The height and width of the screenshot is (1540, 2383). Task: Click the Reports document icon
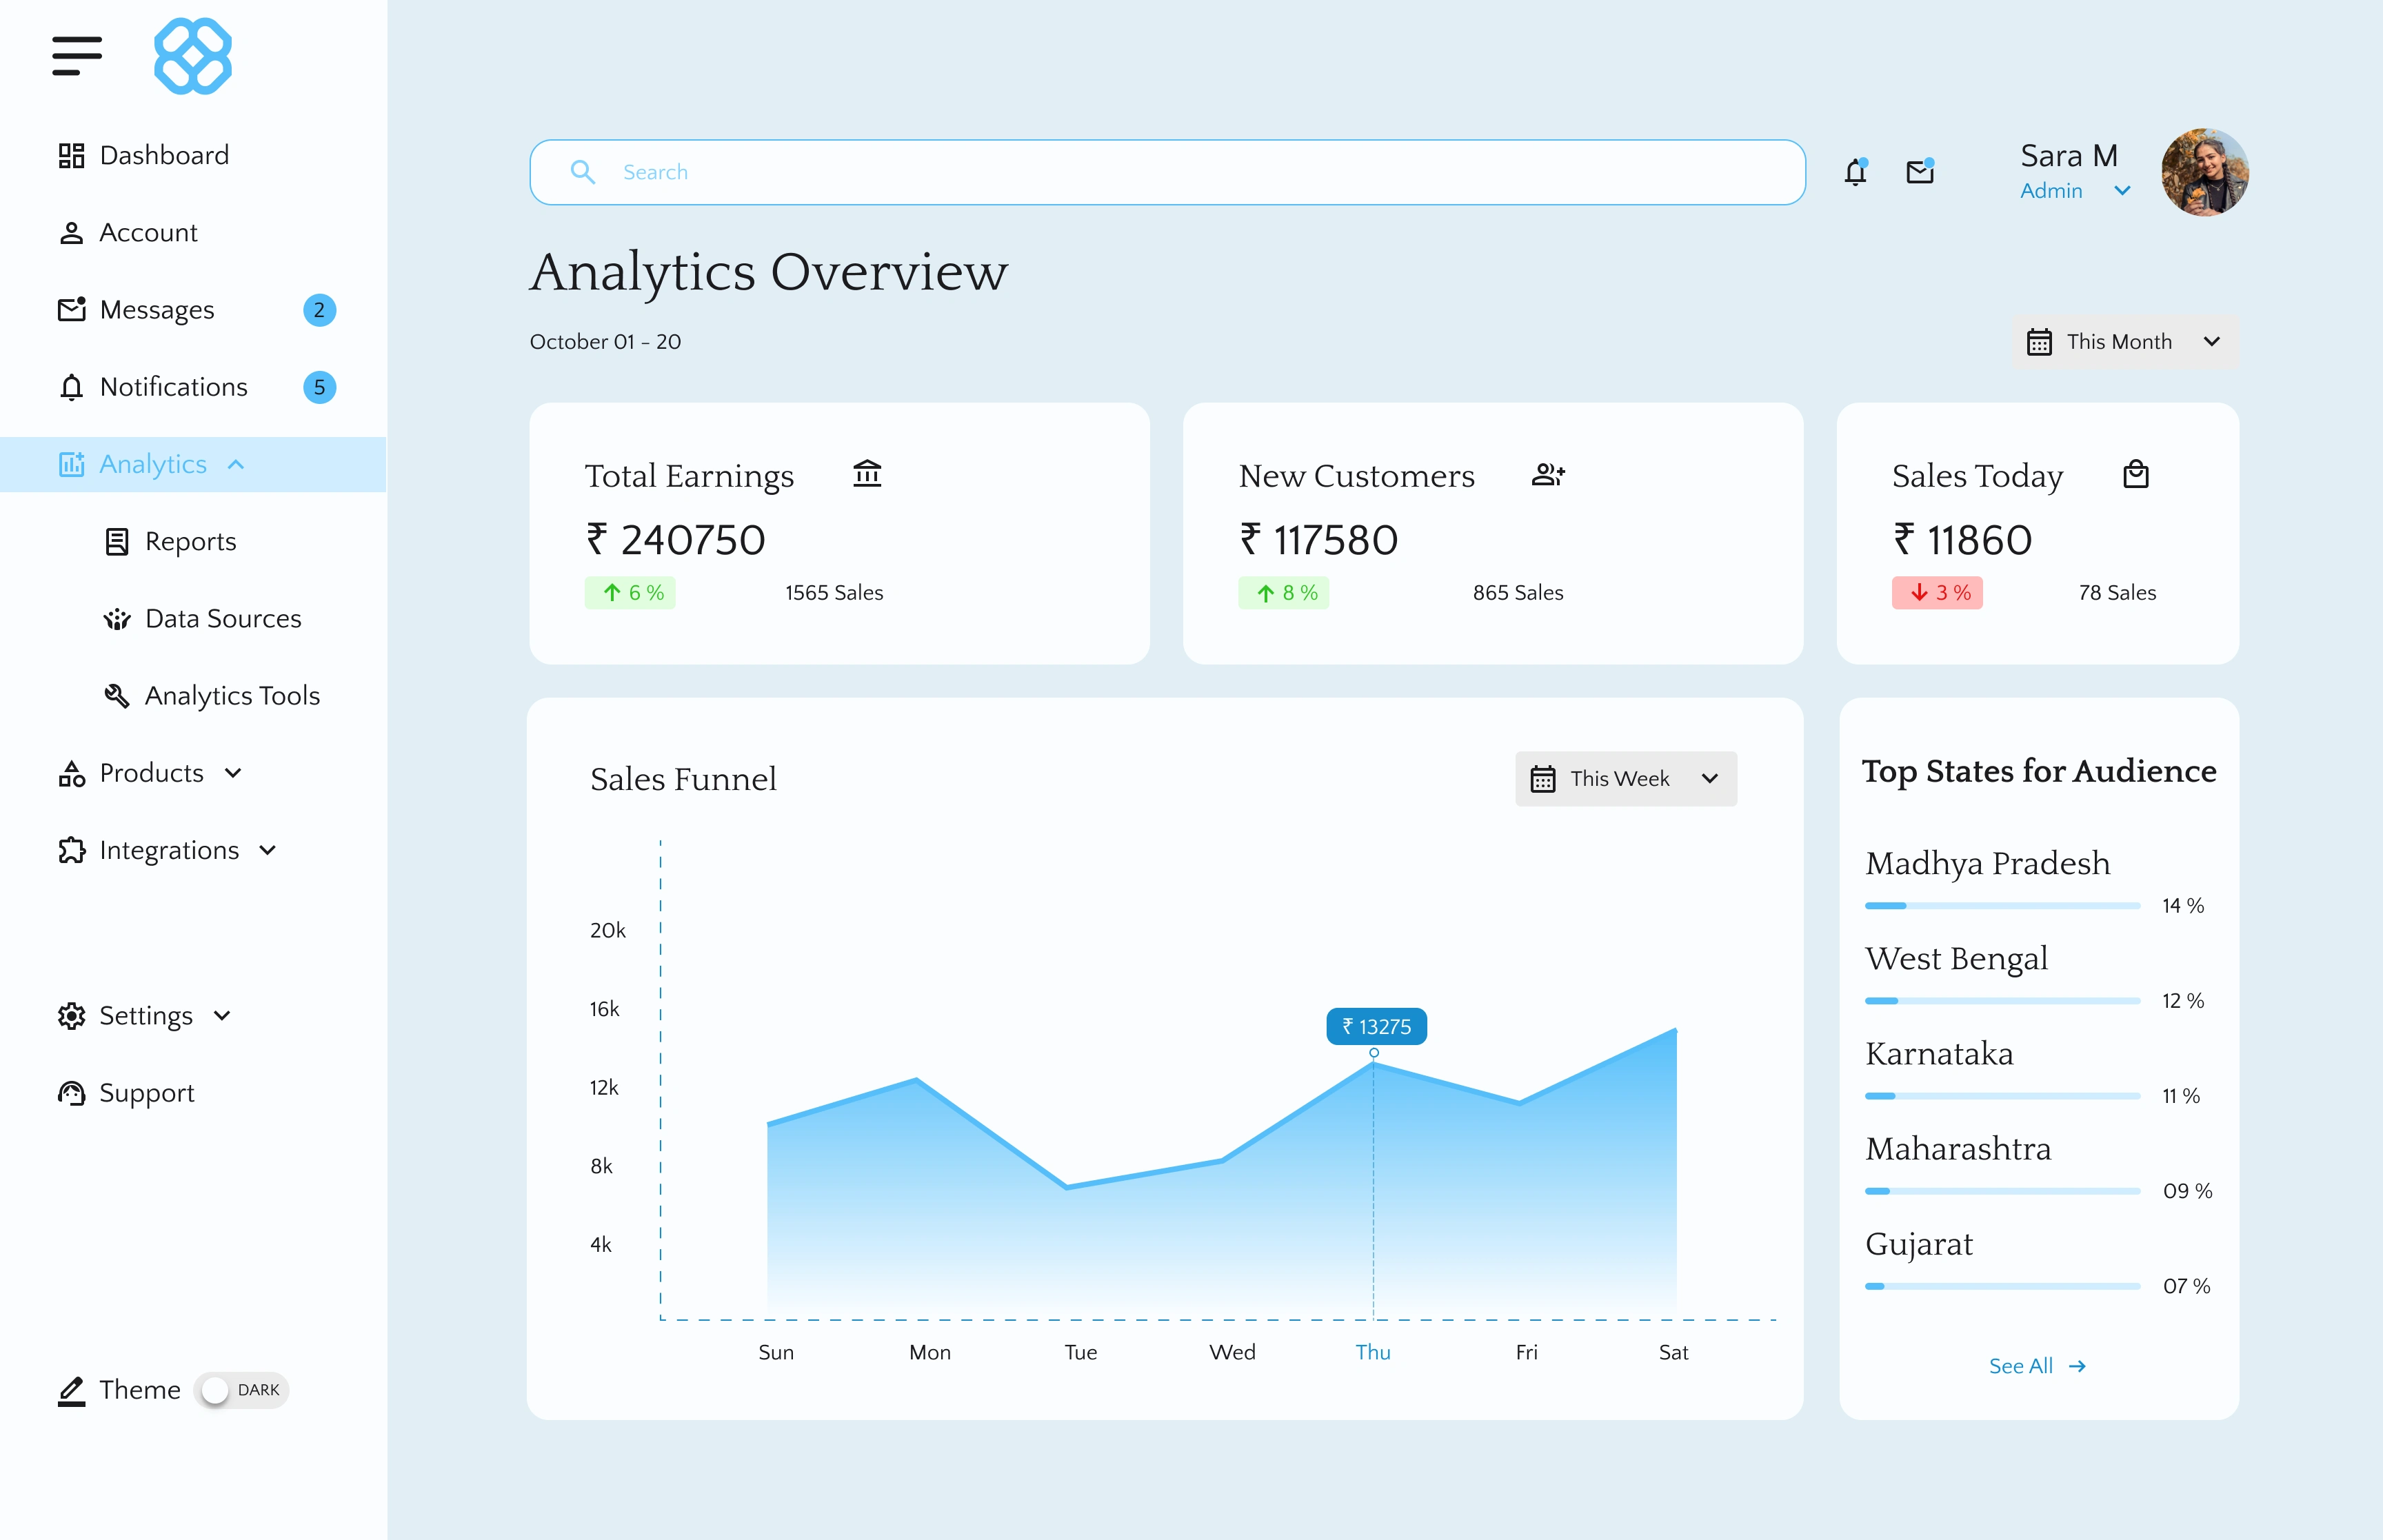point(117,542)
